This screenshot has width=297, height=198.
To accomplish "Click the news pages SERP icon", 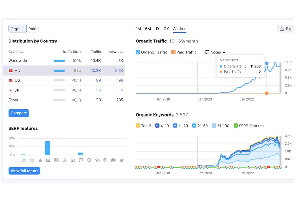I will (x=105, y=160).
